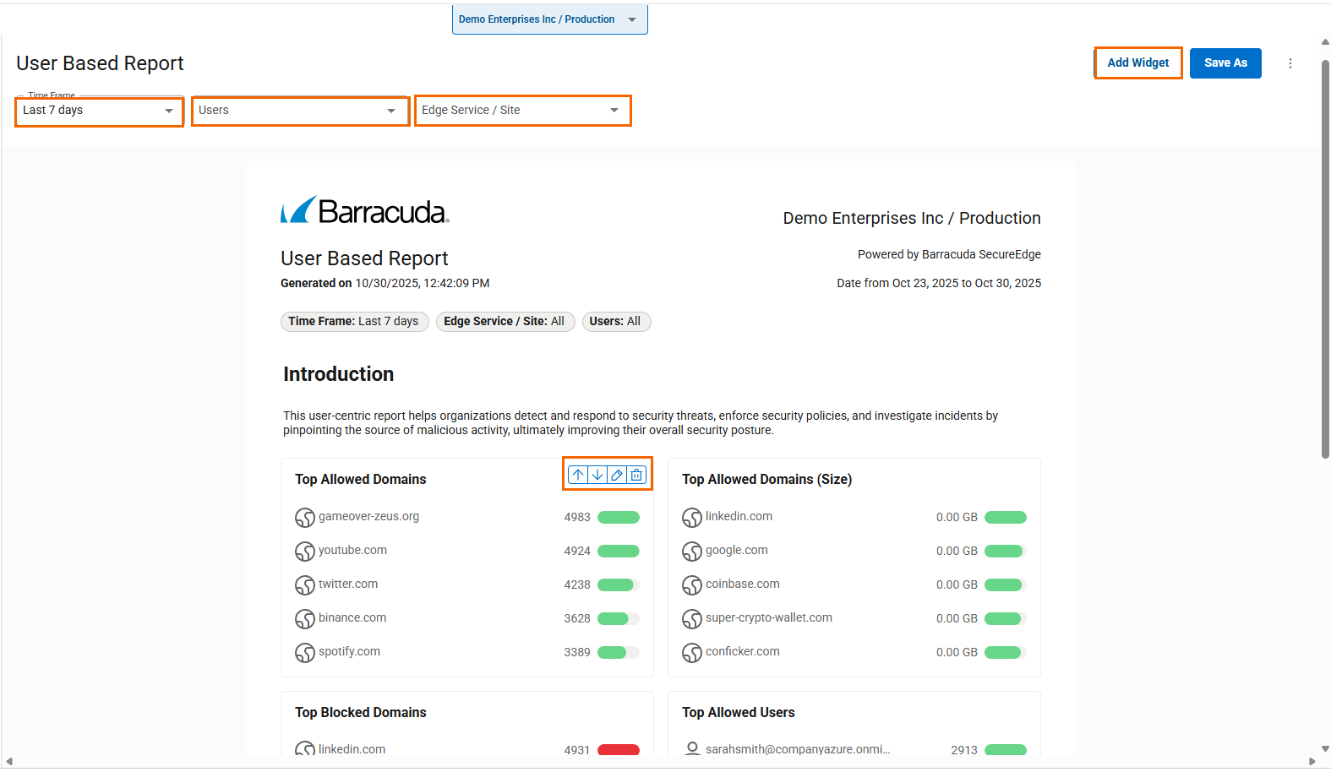
Task: Click the globe icon beside gameover-zeus.org
Action: pos(304,517)
